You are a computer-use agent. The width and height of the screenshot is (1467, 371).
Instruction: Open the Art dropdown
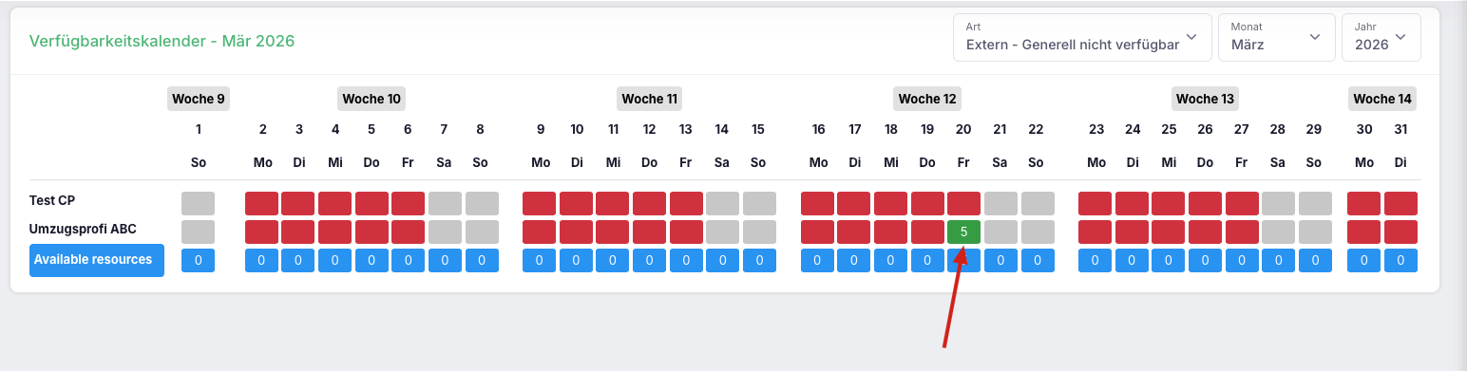click(x=1082, y=37)
